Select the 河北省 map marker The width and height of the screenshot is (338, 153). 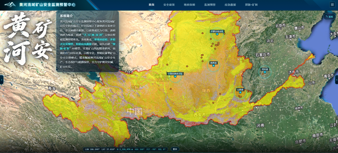[265, 72]
